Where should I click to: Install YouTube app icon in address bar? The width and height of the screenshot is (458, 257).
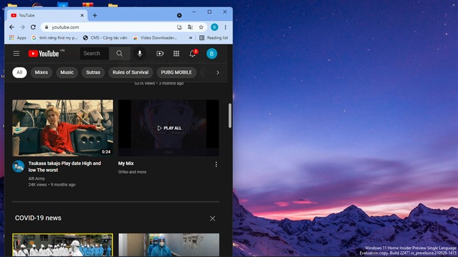pyautogui.click(x=179, y=27)
